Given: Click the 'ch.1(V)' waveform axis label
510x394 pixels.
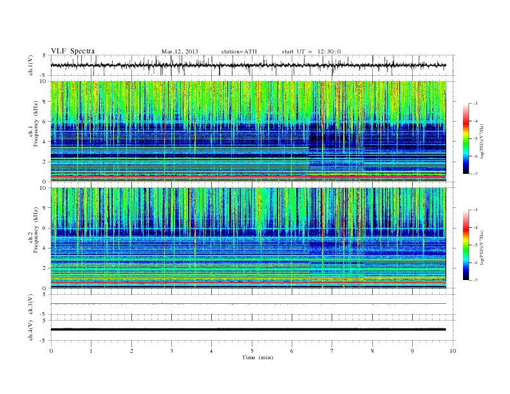Looking at the screenshot, I should tap(31, 66).
